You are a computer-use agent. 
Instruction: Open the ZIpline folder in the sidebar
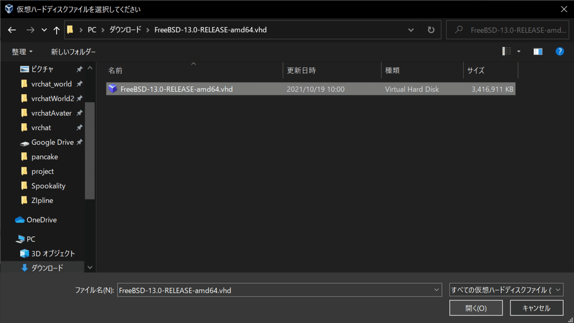tap(42, 200)
